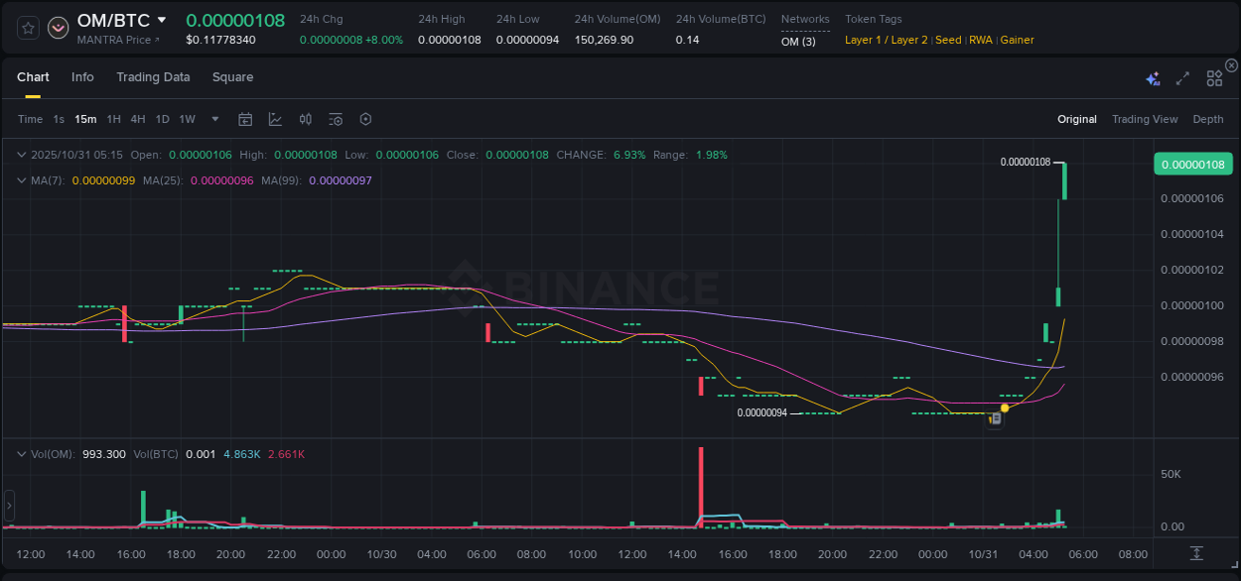Expand chart to fullscreen with arrows icon
Viewport: 1241px width, 581px height.
coord(1181,76)
